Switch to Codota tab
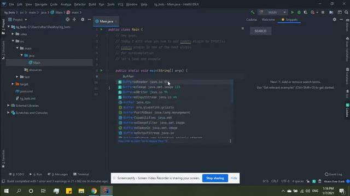 click(252, 20)
